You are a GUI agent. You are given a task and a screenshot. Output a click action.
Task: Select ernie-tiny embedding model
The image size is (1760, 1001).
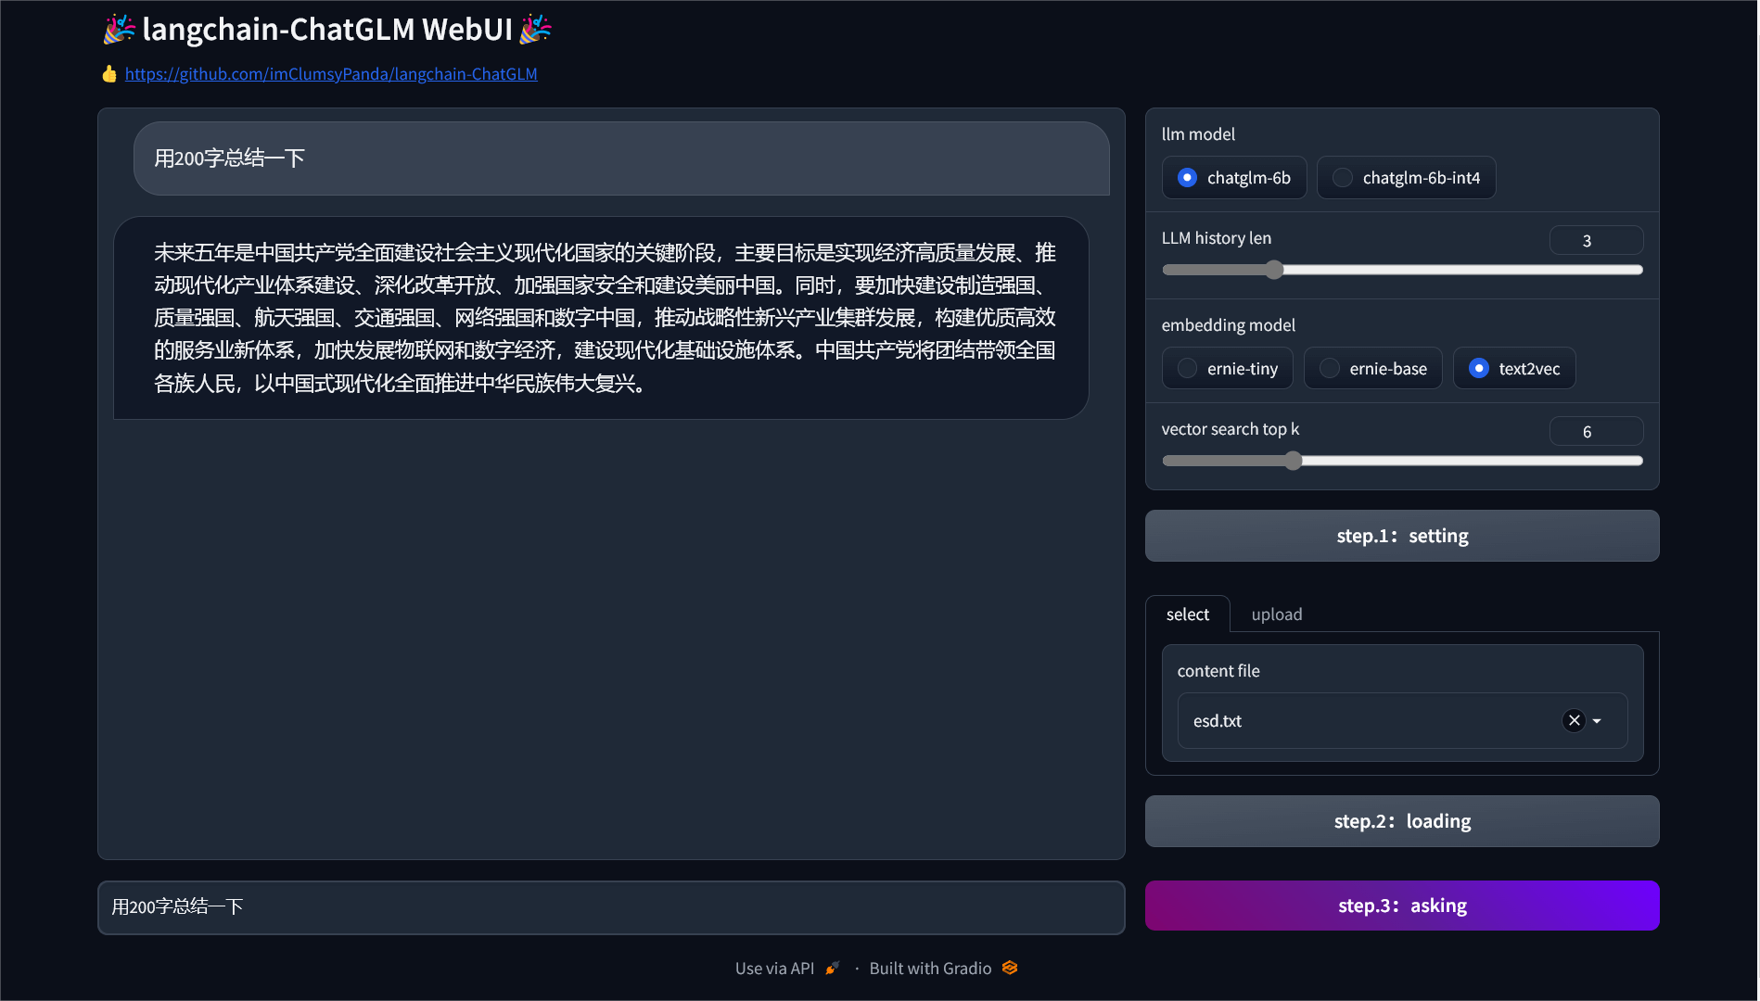(1187, 368)
